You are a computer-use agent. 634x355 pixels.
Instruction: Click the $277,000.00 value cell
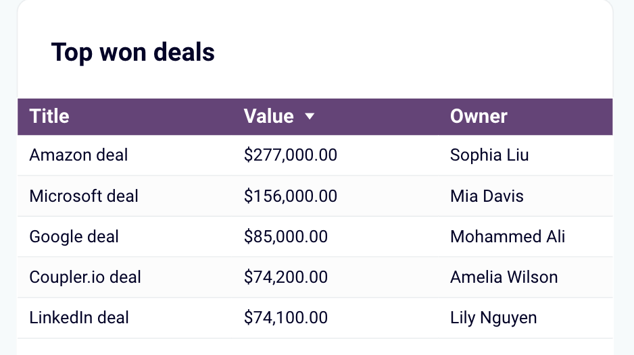[291, 155]
